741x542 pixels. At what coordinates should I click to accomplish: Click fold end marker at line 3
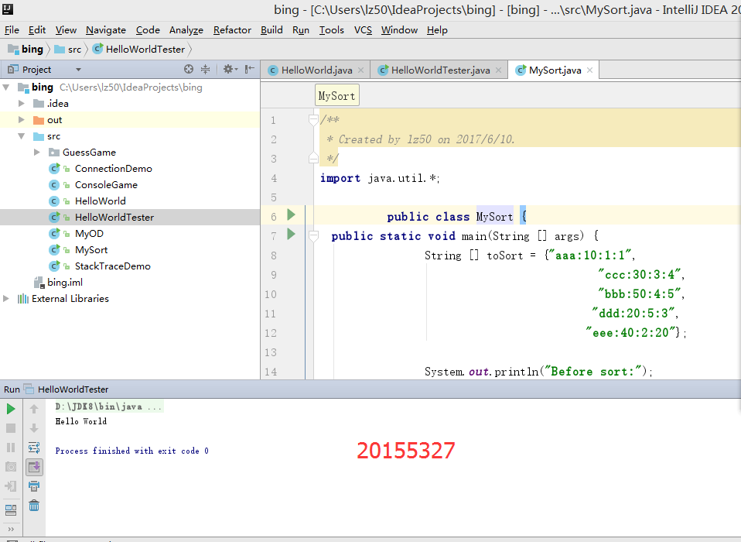313,158
